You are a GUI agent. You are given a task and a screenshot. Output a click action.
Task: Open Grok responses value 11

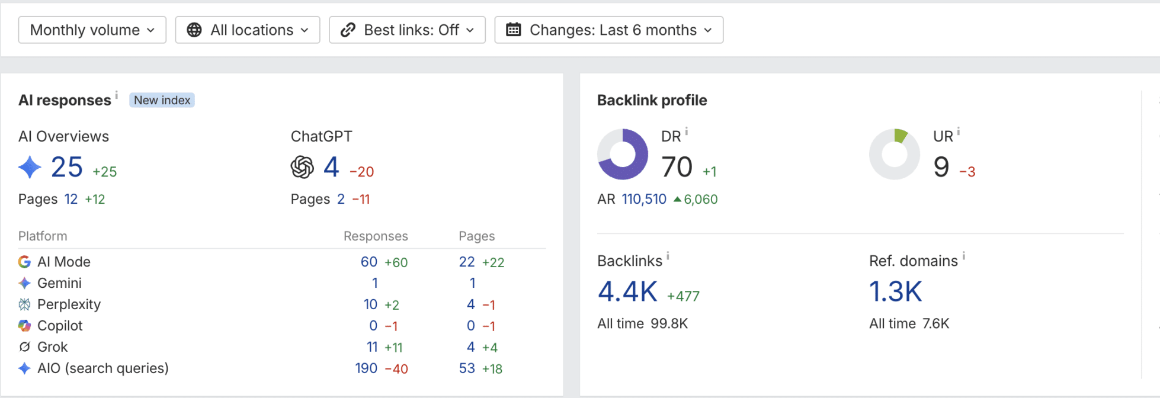tap(372, 347)
